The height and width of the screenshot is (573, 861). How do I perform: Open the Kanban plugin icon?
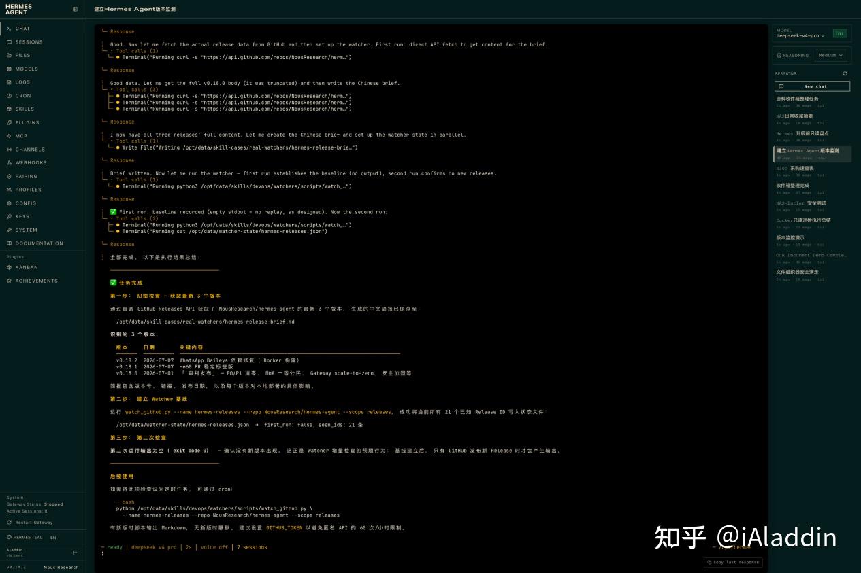pyautogui.click(x=9, y=267)
